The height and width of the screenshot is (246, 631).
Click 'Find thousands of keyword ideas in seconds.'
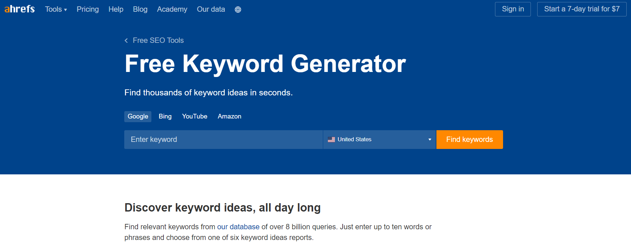tap(209, 93)
